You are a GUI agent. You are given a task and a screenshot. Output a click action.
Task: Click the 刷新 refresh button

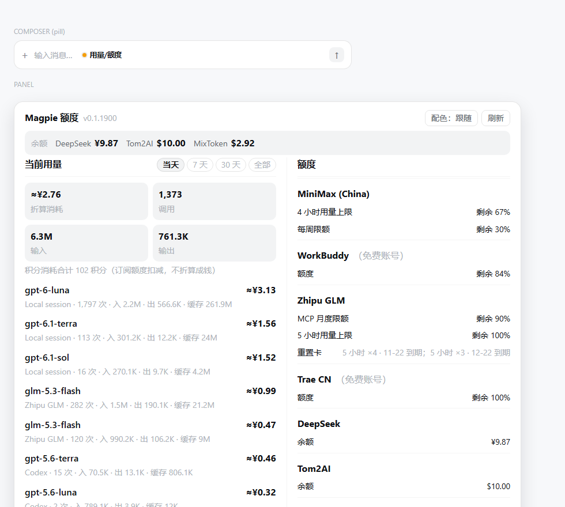tap(495, 118)
